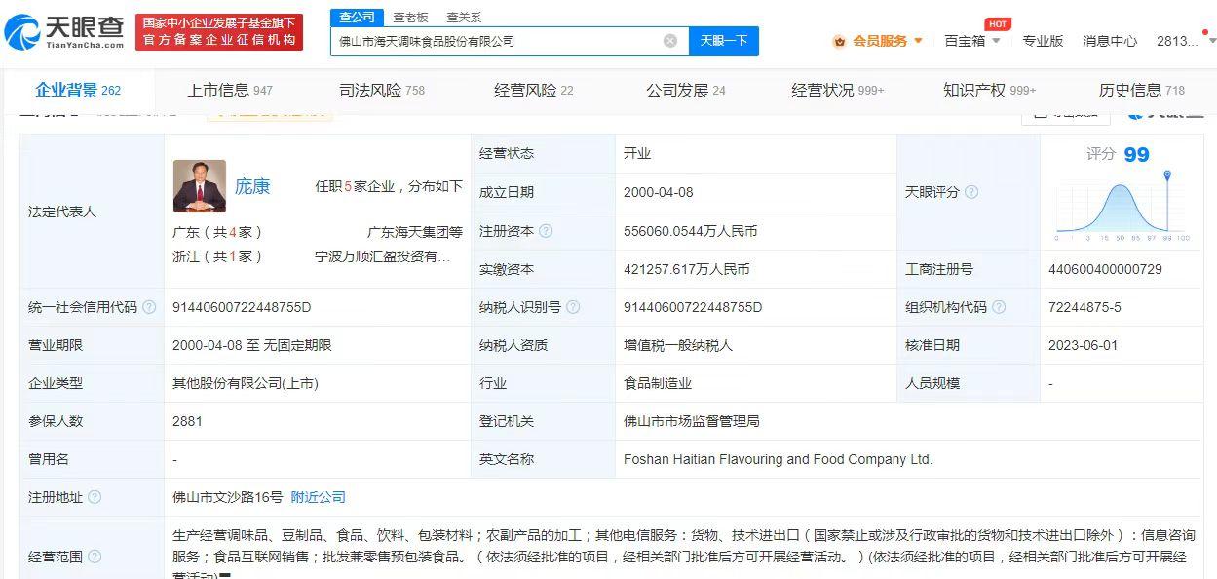Select the 实缴资本 value 421257.617万人民币
The image size is (1217, 579).
pos(687,269)
